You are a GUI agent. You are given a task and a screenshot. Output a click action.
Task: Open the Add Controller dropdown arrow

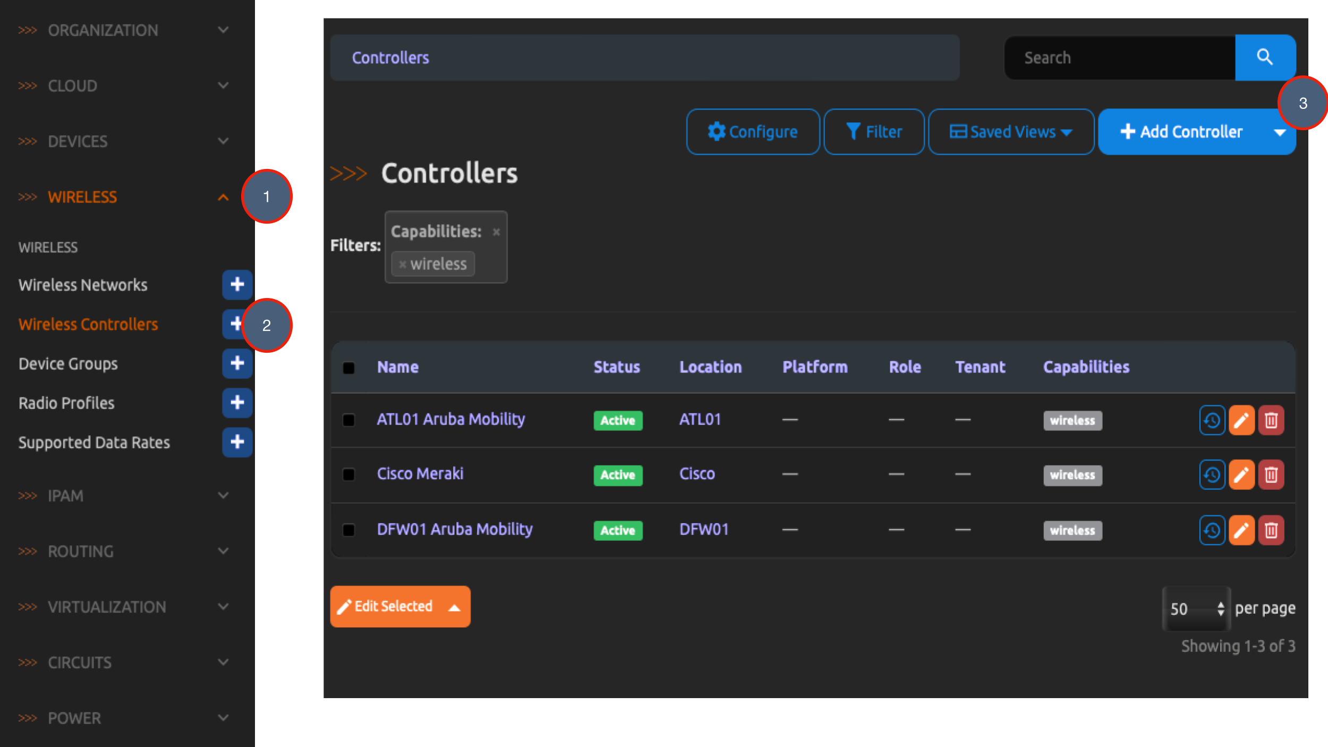pos(1281,131)
